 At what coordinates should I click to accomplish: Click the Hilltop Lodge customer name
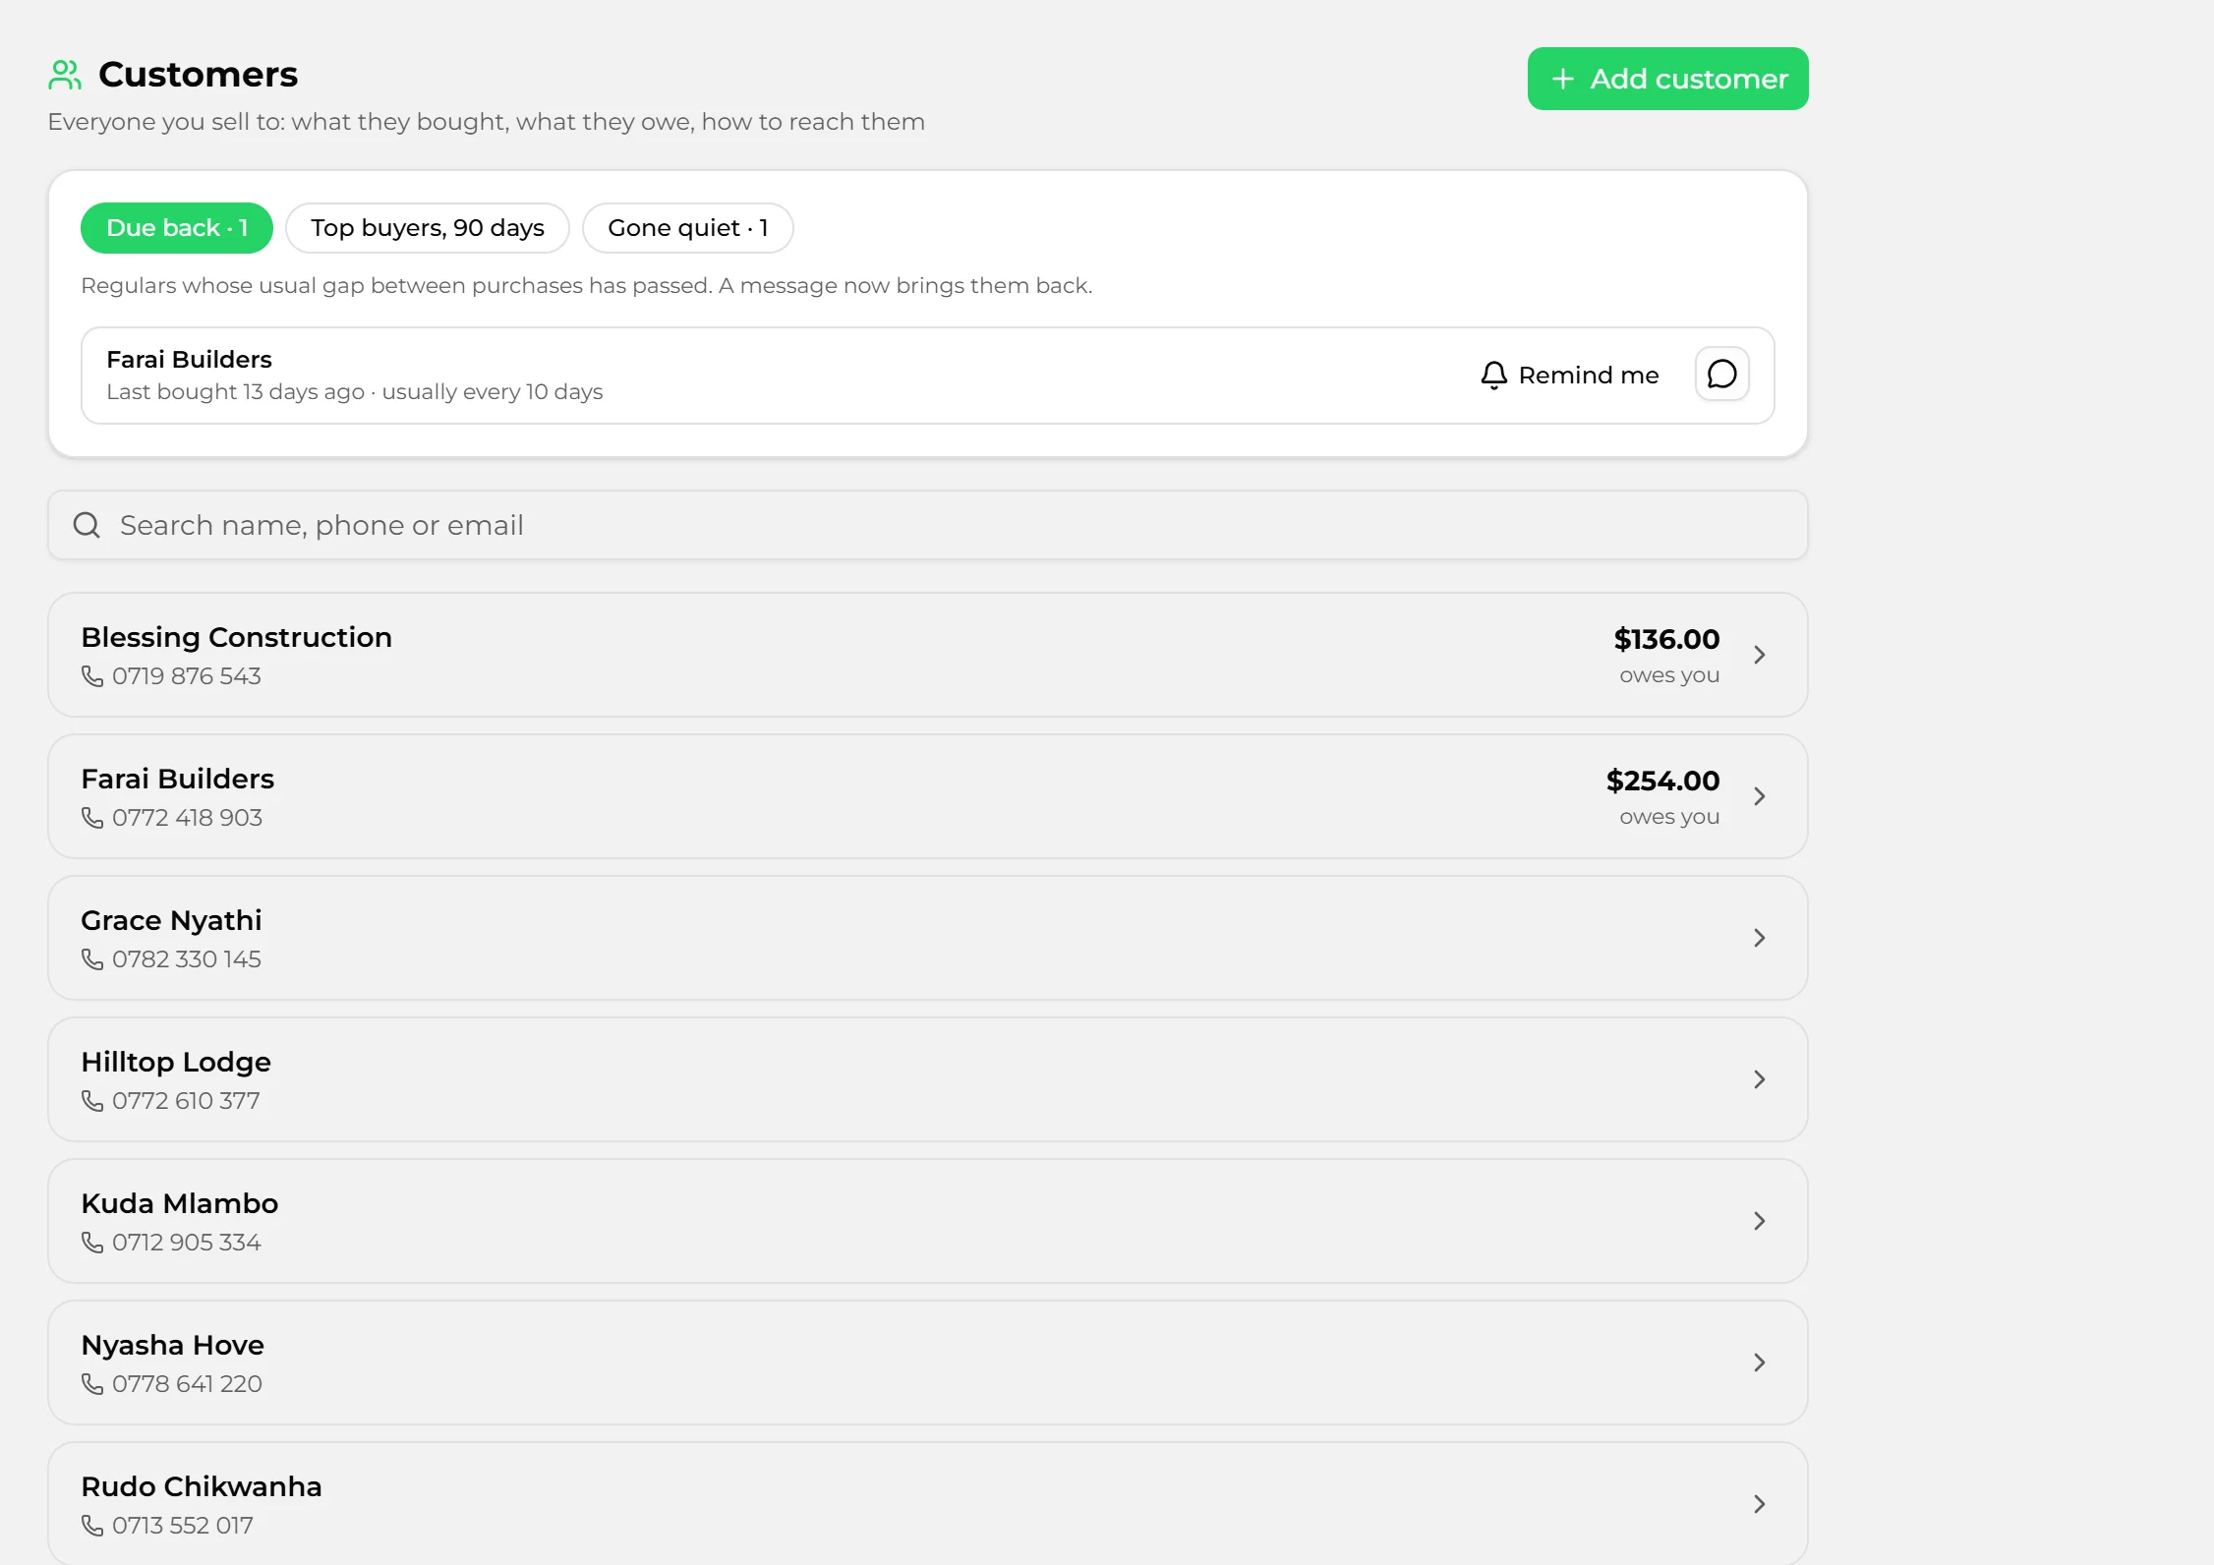coord(176,1063)
